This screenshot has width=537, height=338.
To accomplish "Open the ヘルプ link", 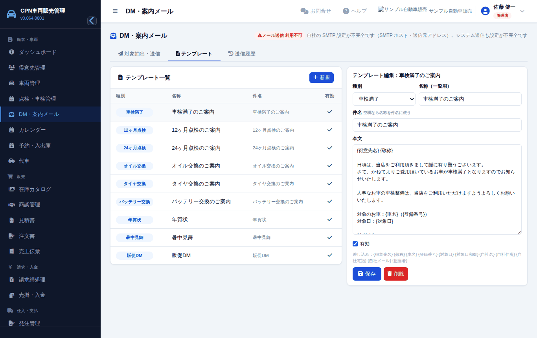I will coord(355,11).
